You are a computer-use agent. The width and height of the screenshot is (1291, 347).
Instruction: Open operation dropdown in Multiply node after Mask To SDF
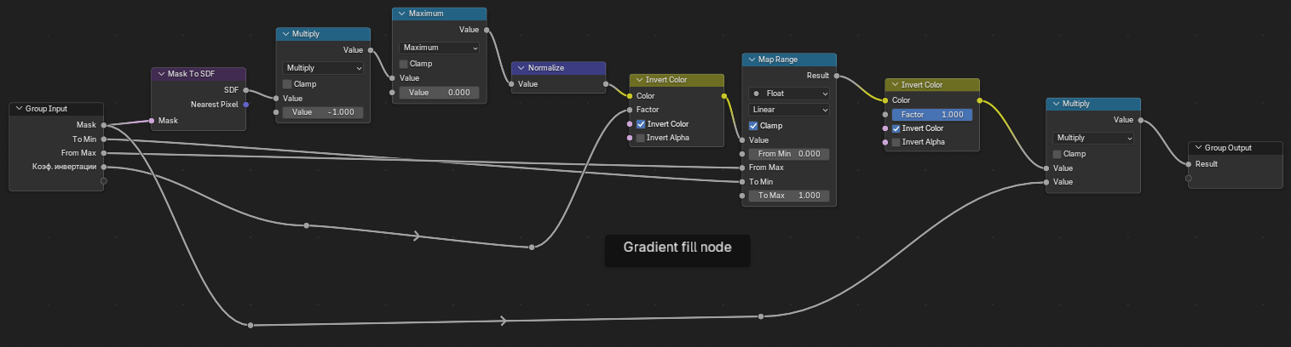[x=323, y=67]
